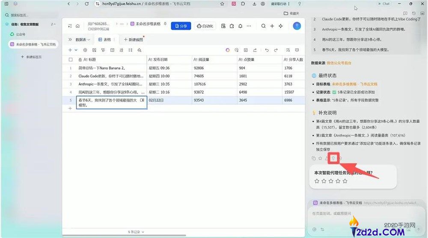Open the 未命名多维表格 · 飞书云文档 link in the chat
The image size is (428, 238).
click(x=354, y=84)
